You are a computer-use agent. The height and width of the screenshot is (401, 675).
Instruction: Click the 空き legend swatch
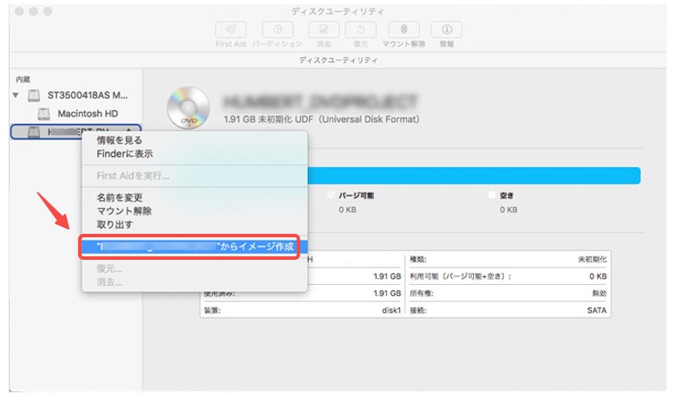click(492, 195)
